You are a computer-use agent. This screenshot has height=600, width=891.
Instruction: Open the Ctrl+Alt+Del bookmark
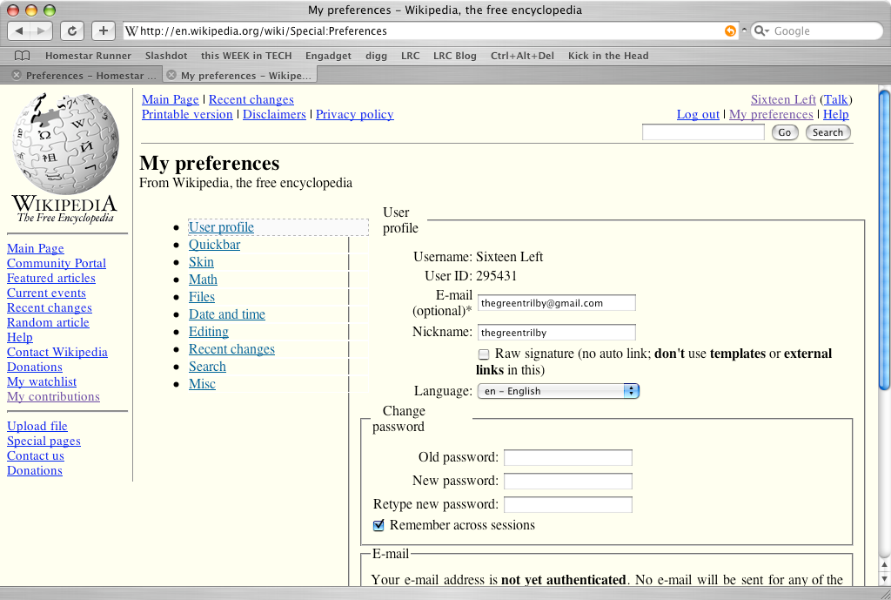click(522, 56)
